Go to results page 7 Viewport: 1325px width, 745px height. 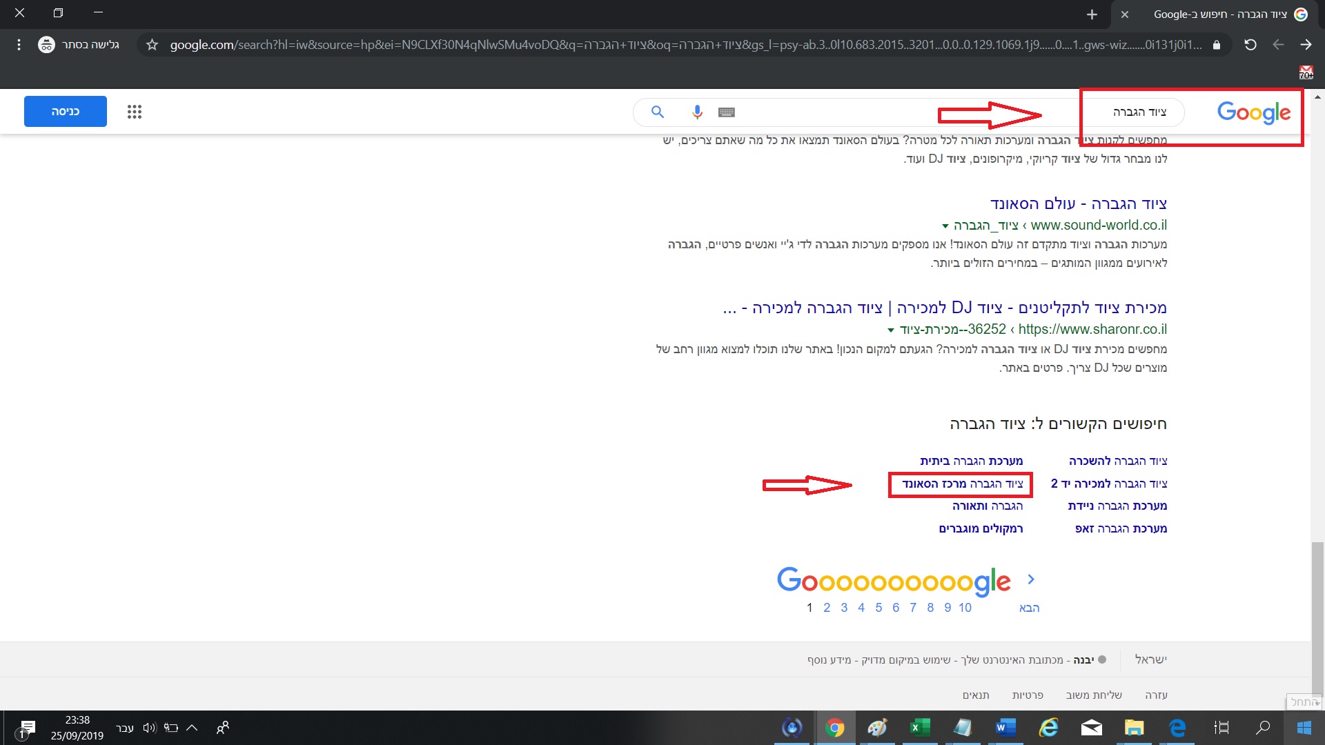[913, 608]
